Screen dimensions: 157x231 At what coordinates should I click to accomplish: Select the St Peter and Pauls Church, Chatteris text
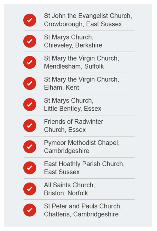pos(83,210)
